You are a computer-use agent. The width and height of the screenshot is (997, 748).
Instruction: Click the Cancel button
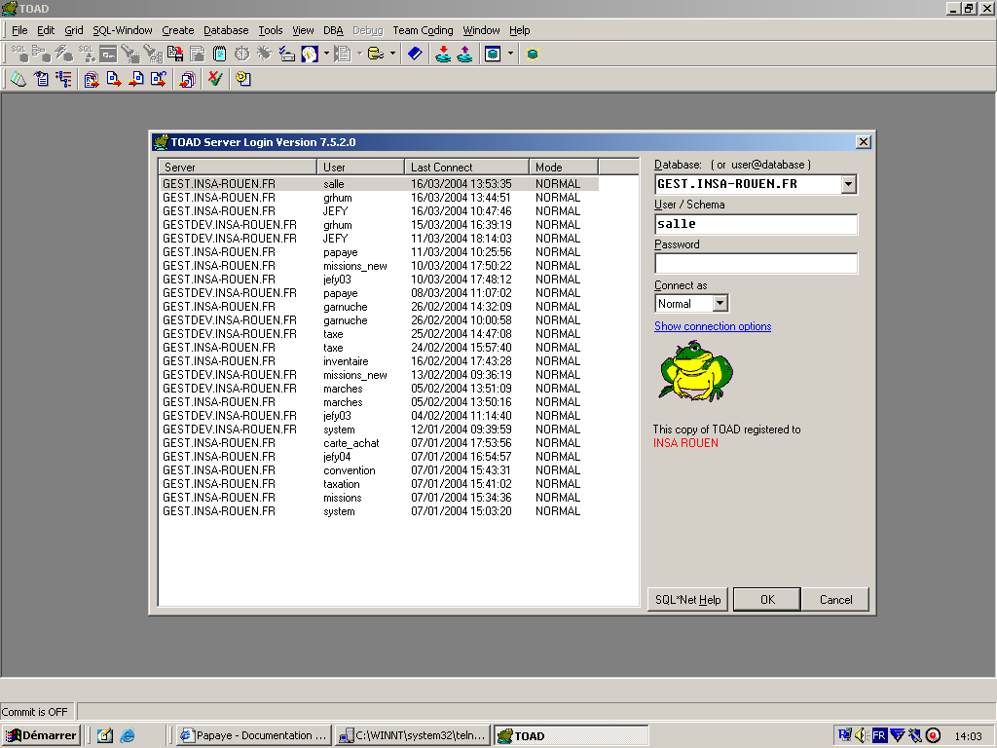coord(835,599)
